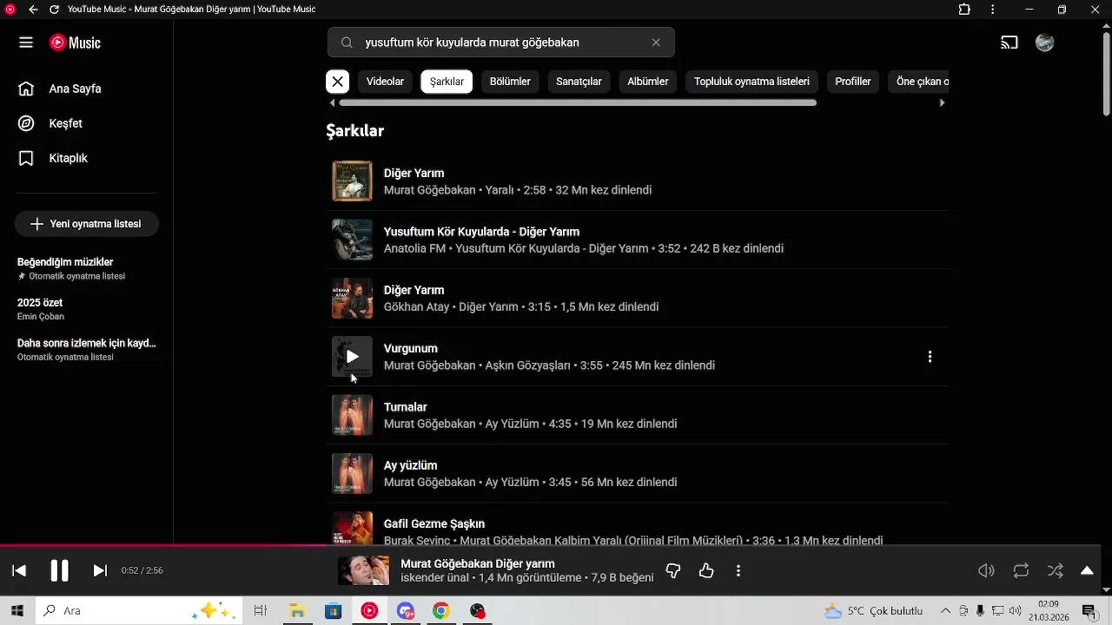Create a Yeni oynatma listesi
The width and height of the screenshot is (1112, 625).
point(86,224)
